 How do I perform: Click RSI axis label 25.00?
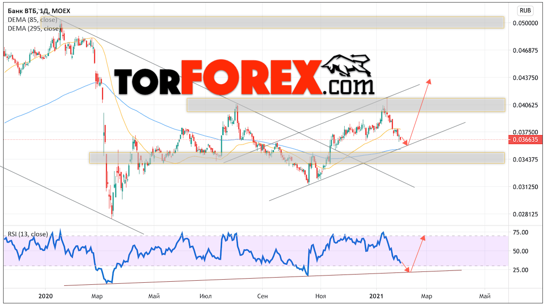tap(521, 270)
